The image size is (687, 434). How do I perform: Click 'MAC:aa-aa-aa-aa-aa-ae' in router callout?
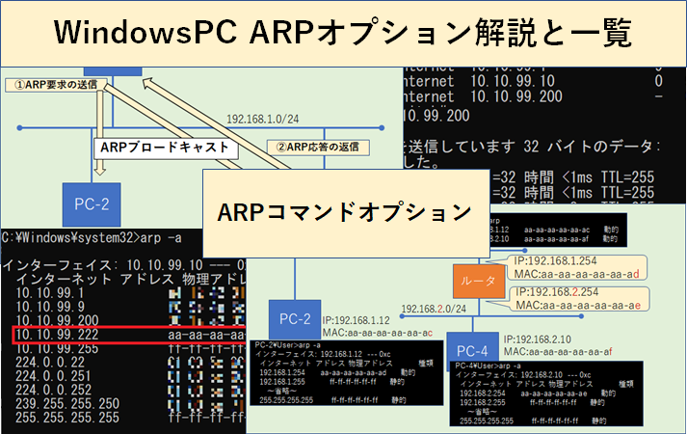coord(578,305)
